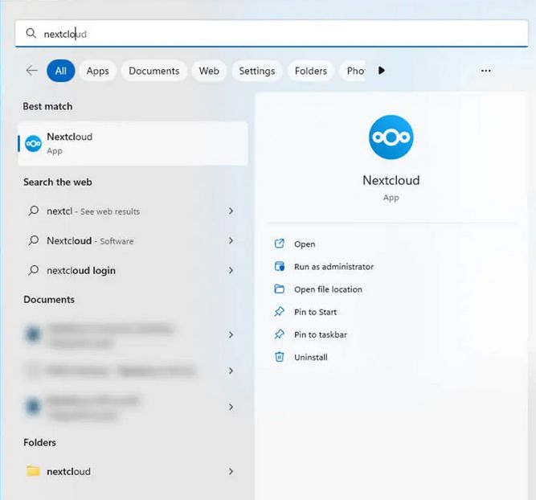This screenshot has height=500, width=536.
Task: Expand the nextcloud folder chevron
Action: (x=231, y=471)
